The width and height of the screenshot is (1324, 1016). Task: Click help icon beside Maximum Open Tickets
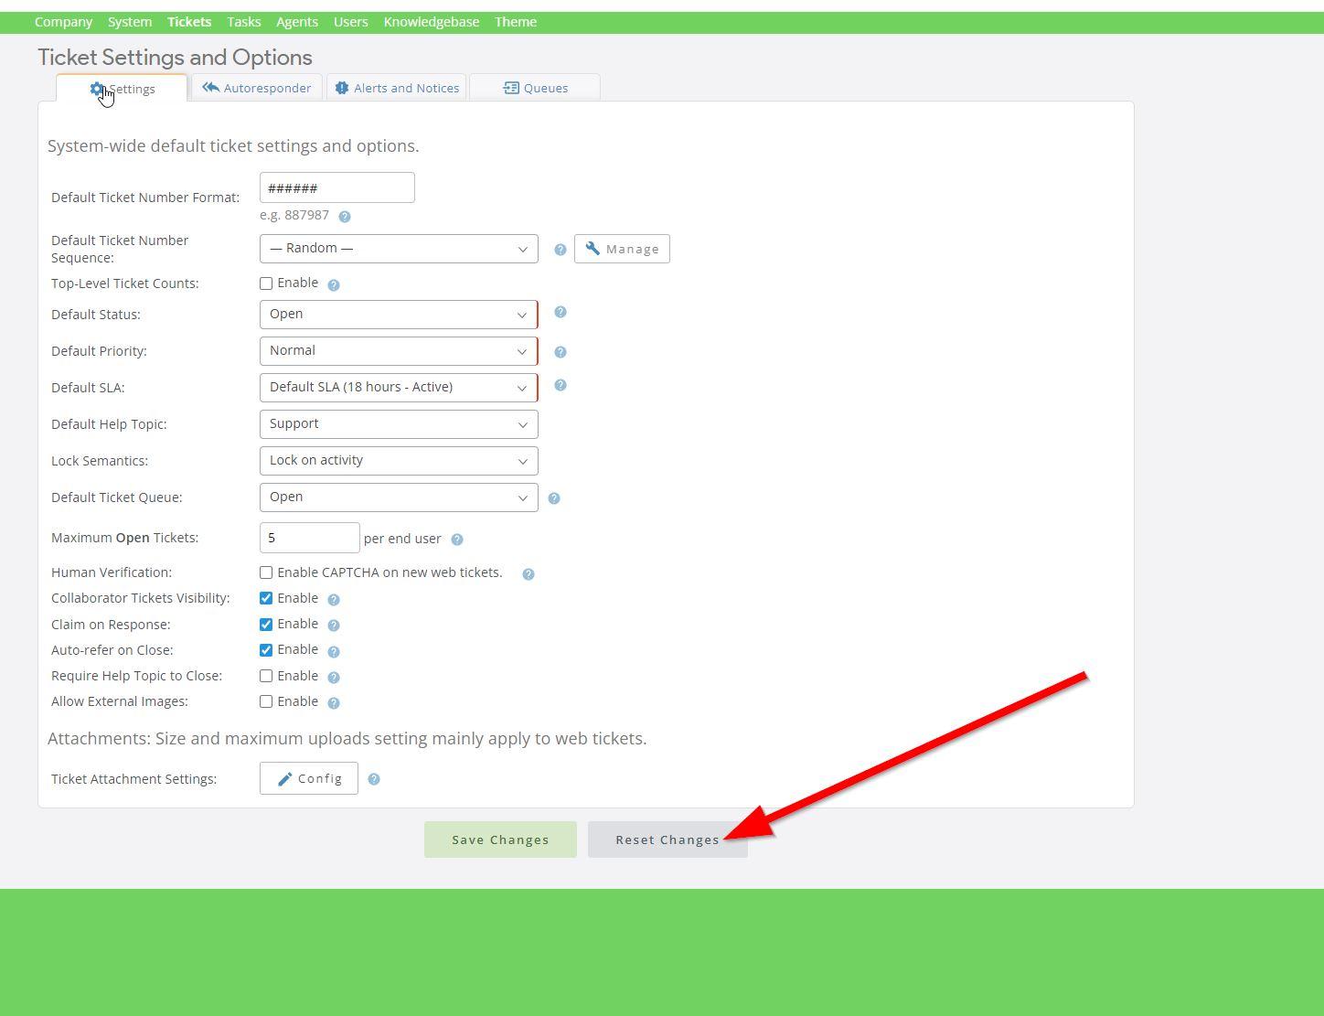(x=457, y=540)
